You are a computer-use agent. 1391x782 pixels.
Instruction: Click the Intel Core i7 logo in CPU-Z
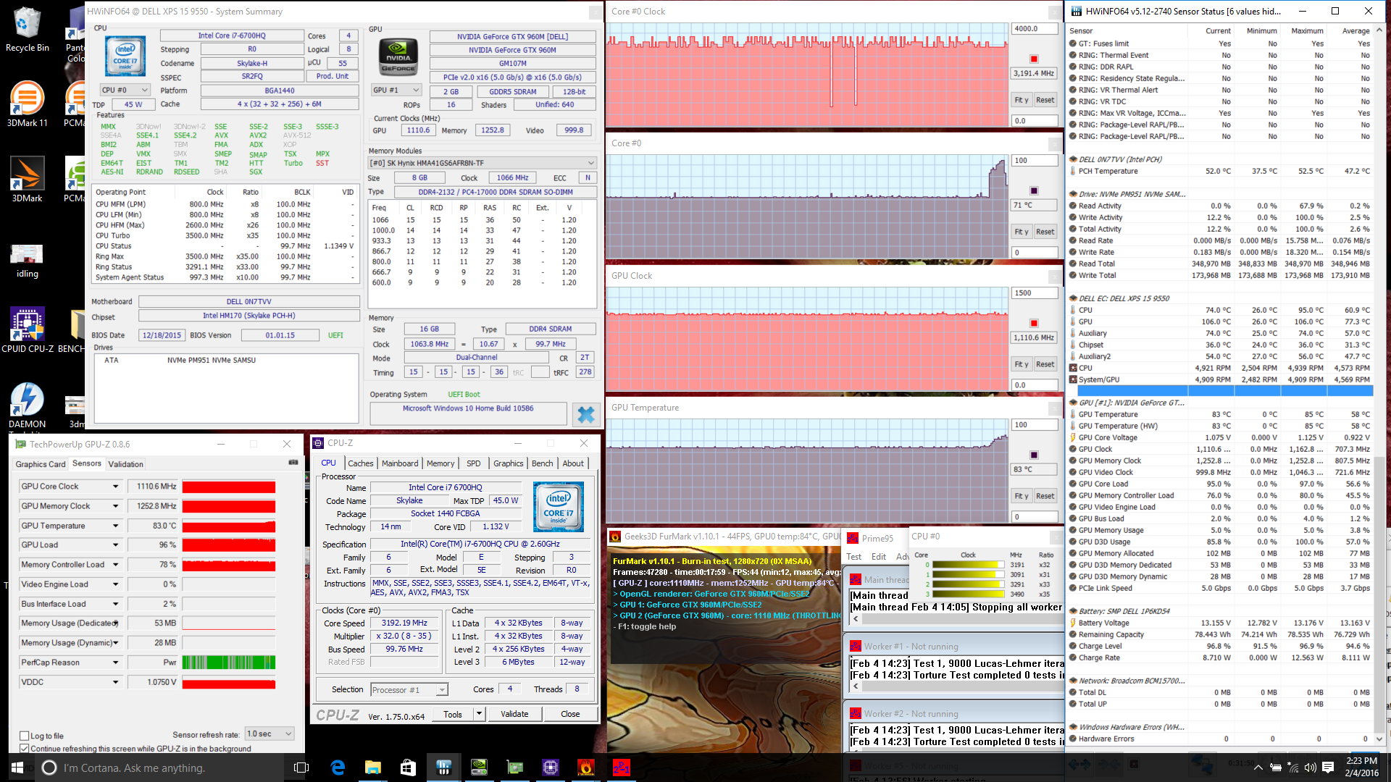558,506
